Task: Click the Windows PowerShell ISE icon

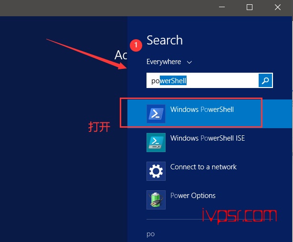Action: click(x=156, y=143)
